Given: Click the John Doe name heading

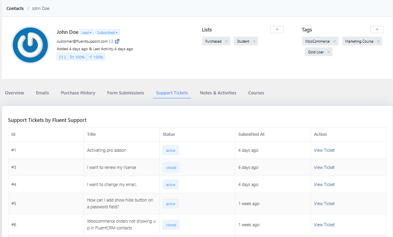Looking at the screenshot, I should click(x=67, y=32).
